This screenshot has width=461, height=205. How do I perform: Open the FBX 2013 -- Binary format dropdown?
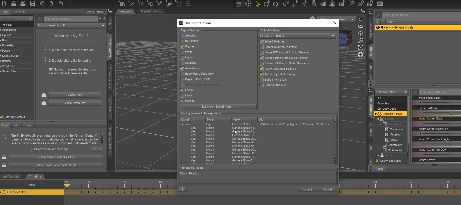tap(297, 36)
